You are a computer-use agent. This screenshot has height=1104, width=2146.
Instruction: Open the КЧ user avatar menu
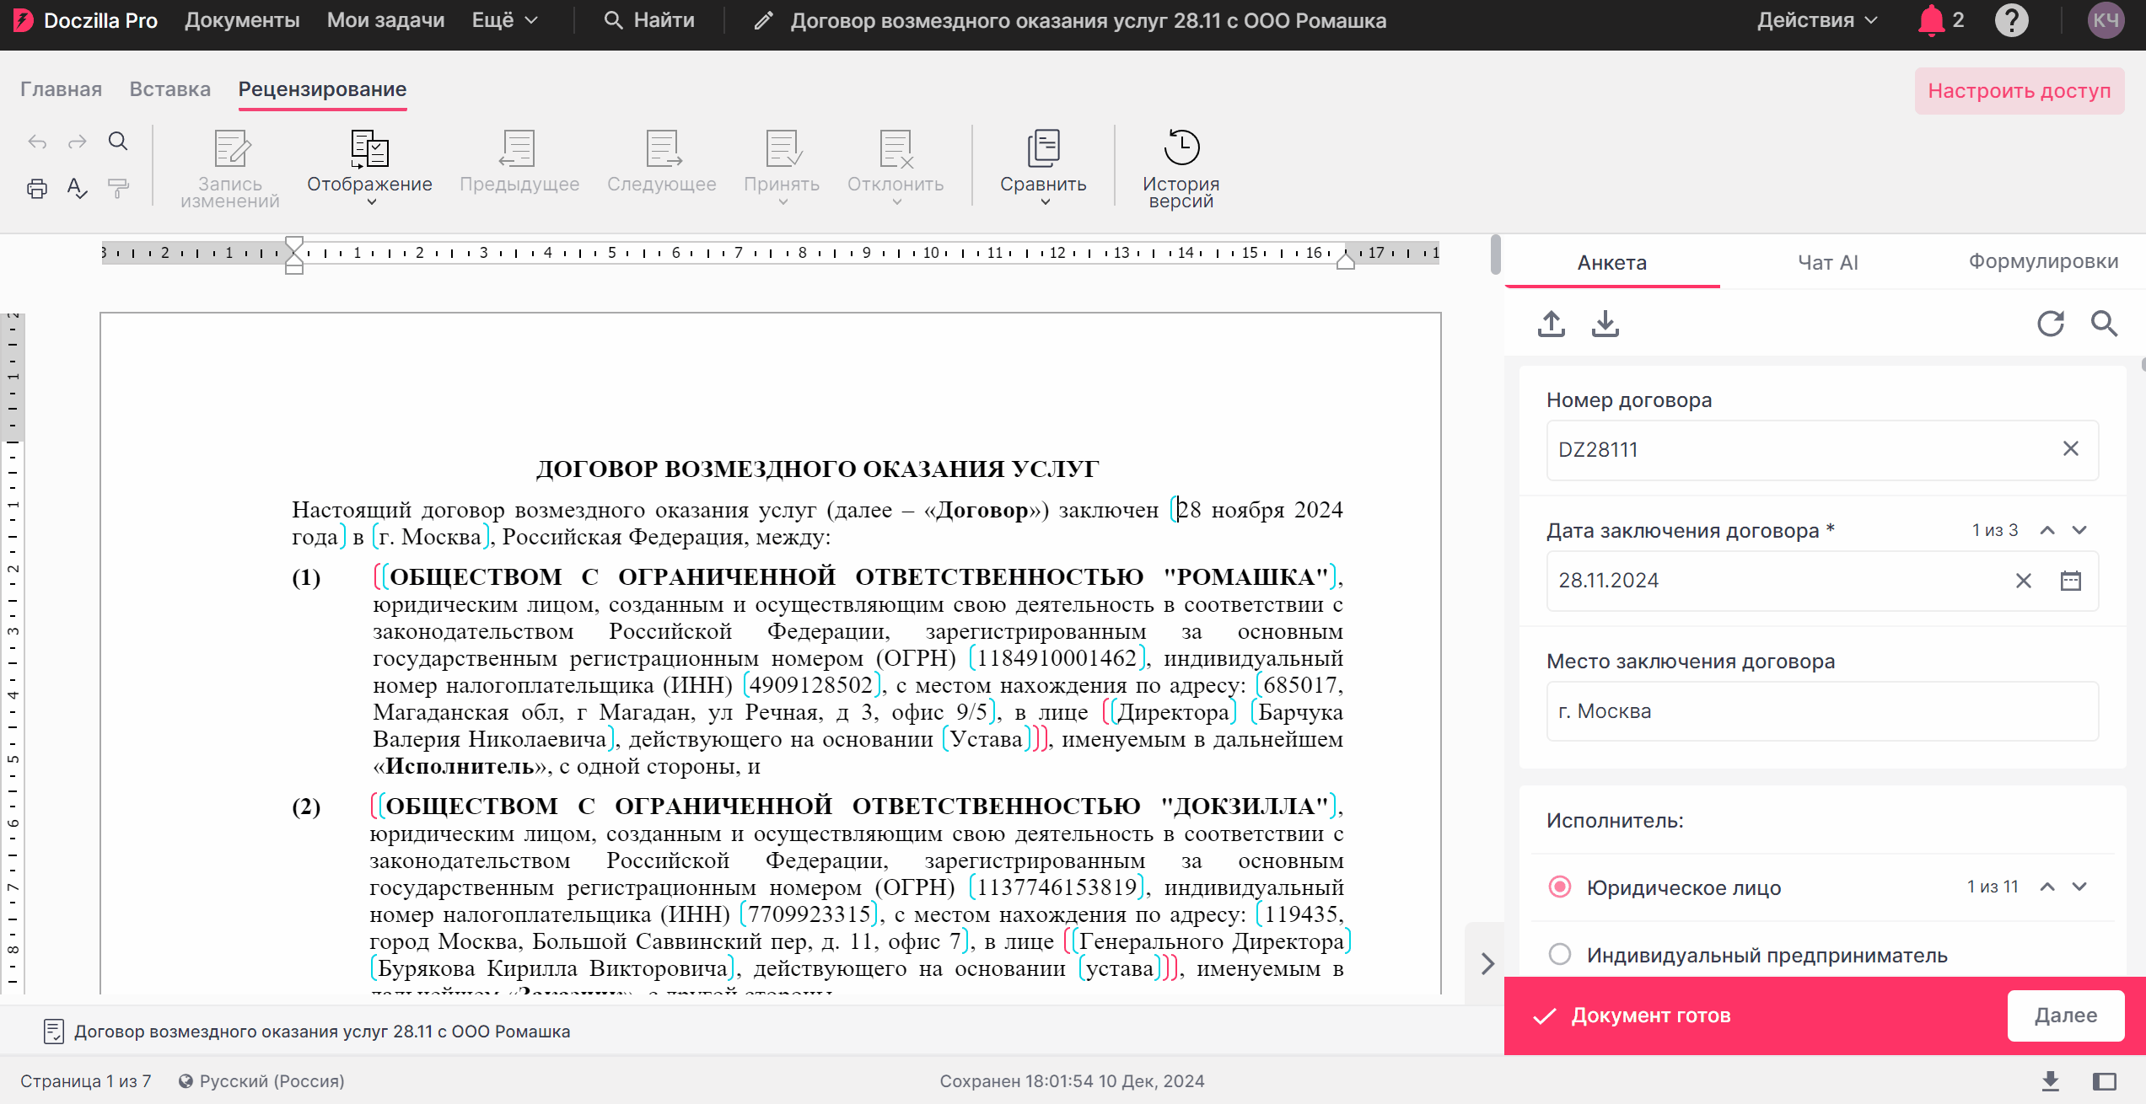(x=2106, y=20)
